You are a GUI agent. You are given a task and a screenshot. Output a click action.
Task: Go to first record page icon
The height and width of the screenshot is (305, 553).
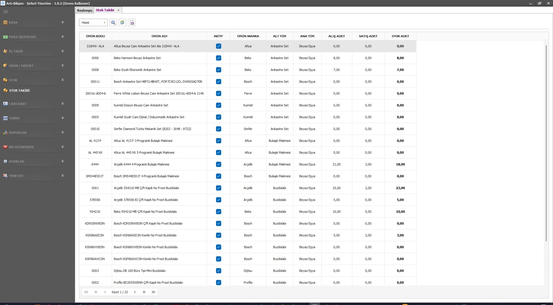(86, 292)
